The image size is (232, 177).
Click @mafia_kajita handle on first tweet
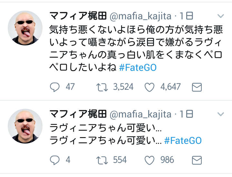point(140,15)
